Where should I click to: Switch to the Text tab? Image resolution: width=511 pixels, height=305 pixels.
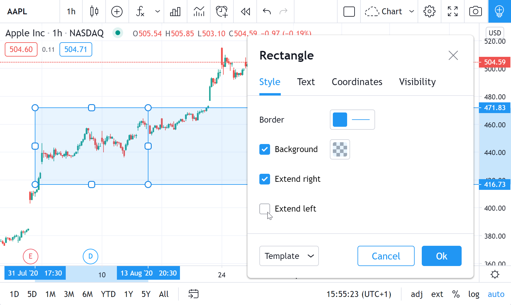[306, 82]
